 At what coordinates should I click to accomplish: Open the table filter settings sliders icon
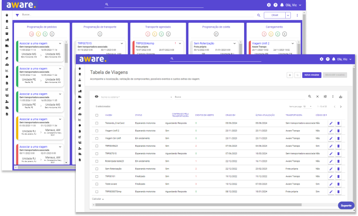325,96
